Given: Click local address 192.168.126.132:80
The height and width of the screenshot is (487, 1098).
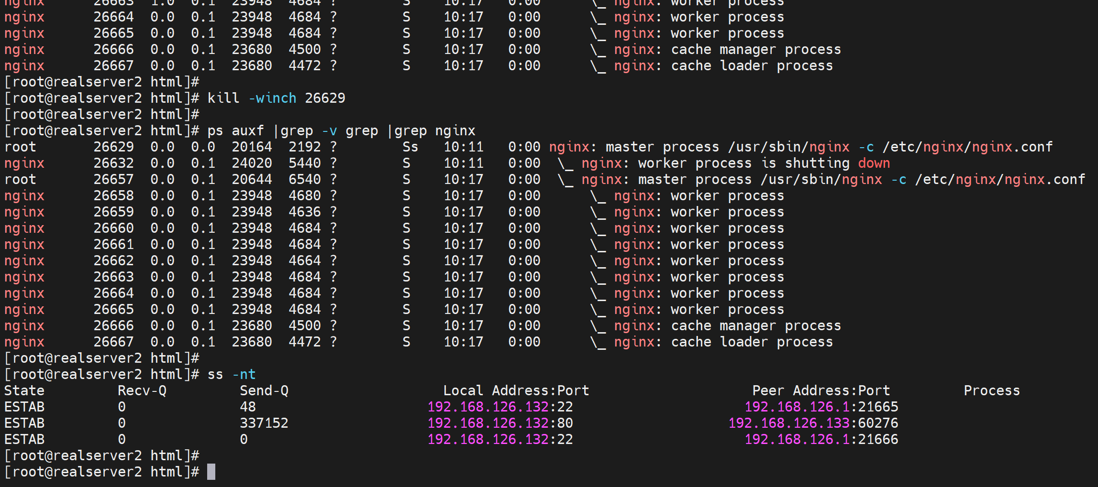Looking at the screenshot, I should pyautogui.click(x=500, y=423).
